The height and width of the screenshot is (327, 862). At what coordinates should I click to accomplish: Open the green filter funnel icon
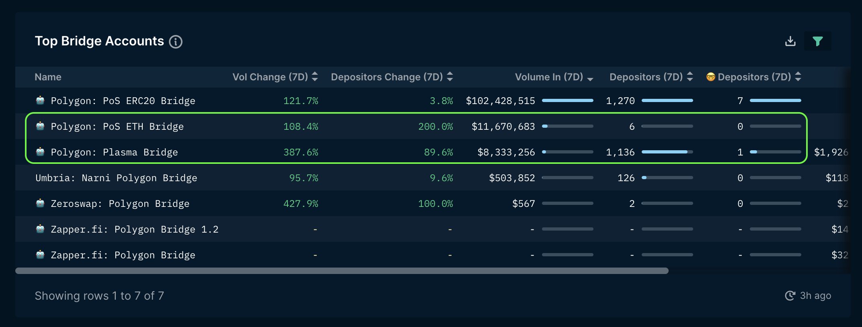[x=817, y=41]
